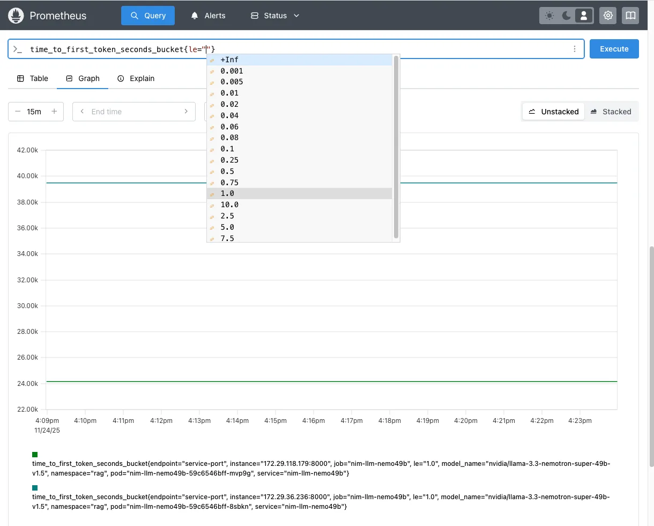
Task: Open settings with the gear icon
Action: click(x=607, y=16)
